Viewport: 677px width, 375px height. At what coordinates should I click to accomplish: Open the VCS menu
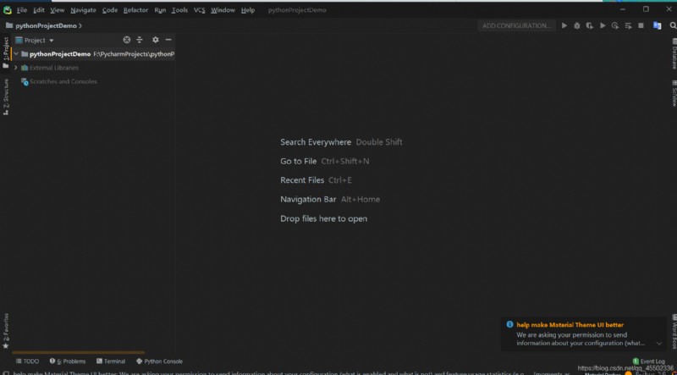point(200,10)
